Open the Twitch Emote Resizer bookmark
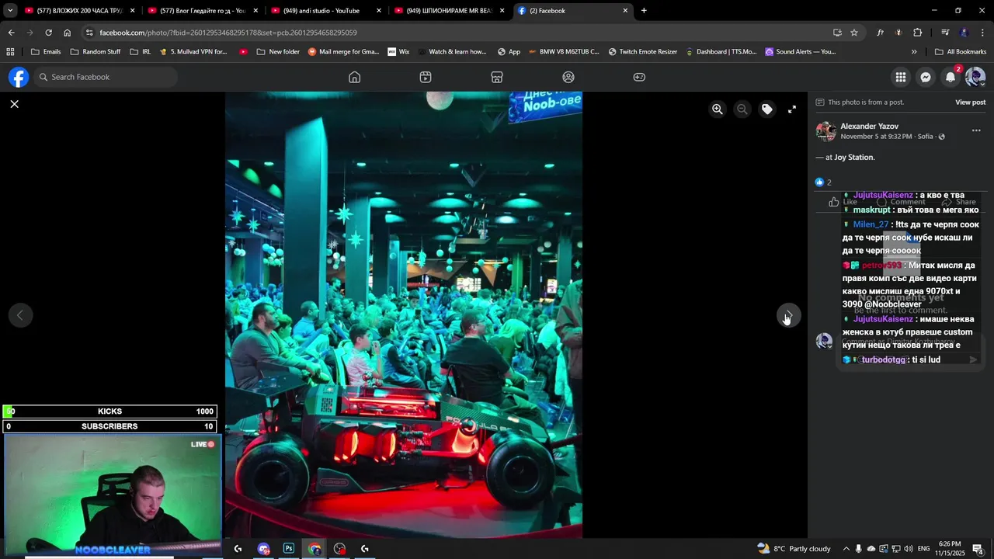Viewport: 994px width, 559px height. pos(643,52)
